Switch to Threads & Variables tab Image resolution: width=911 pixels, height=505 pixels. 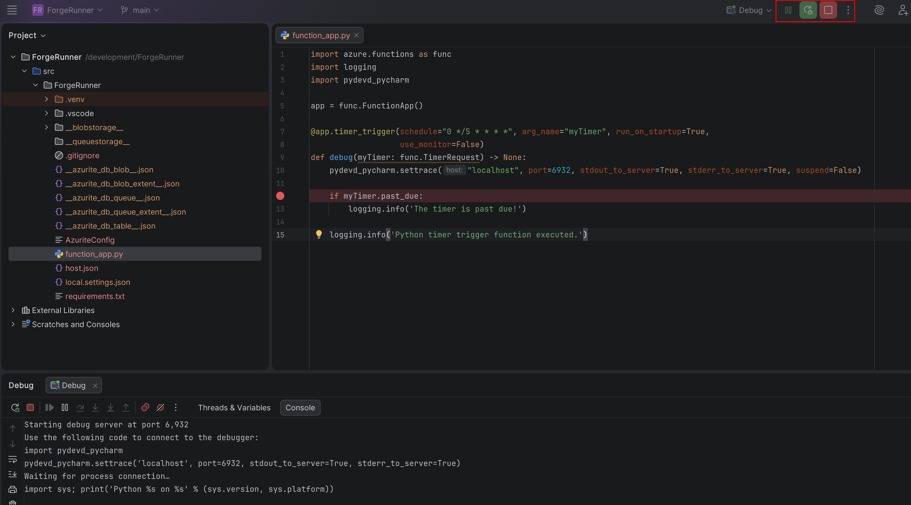click(x=234, y=407)
